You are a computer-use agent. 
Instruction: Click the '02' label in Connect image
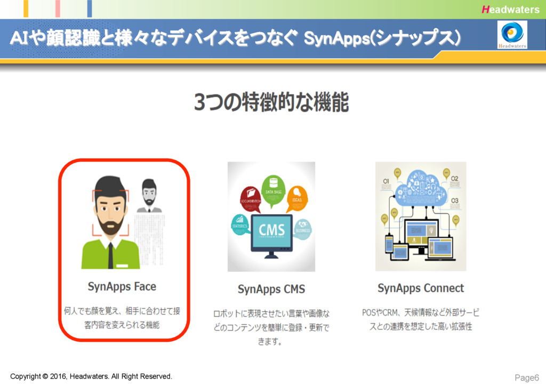click(454, 179)
